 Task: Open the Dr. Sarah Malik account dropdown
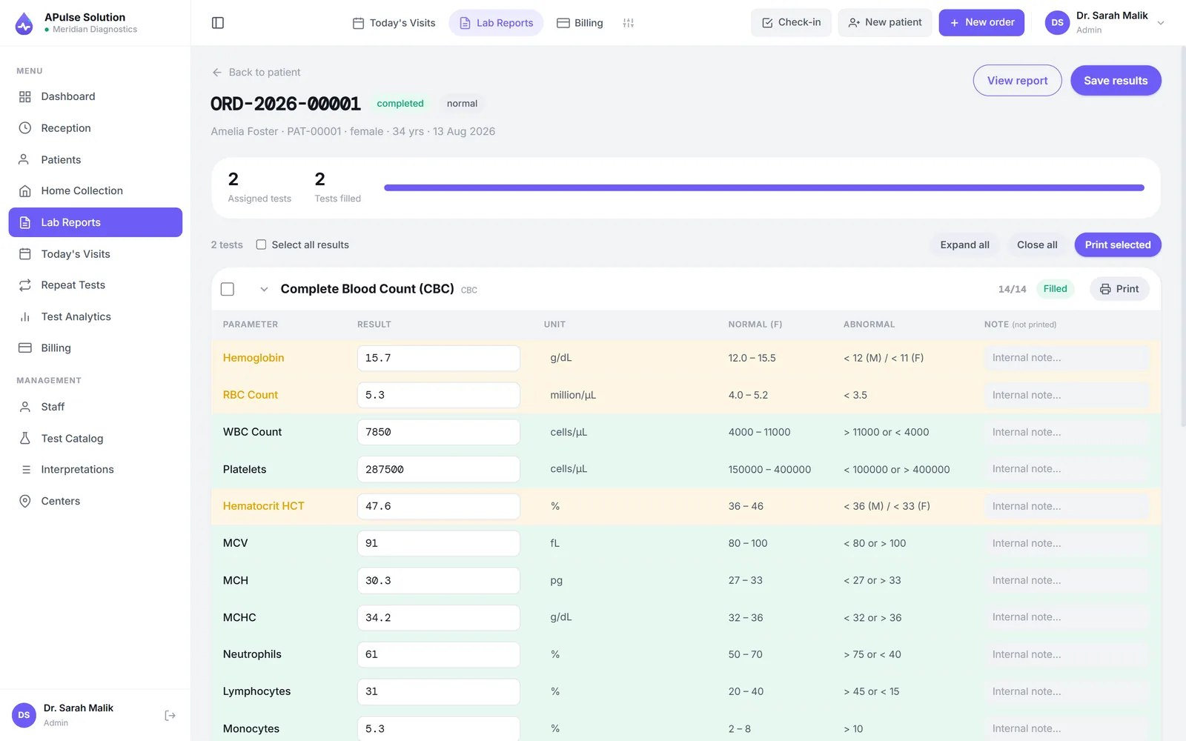point(1161,23)
